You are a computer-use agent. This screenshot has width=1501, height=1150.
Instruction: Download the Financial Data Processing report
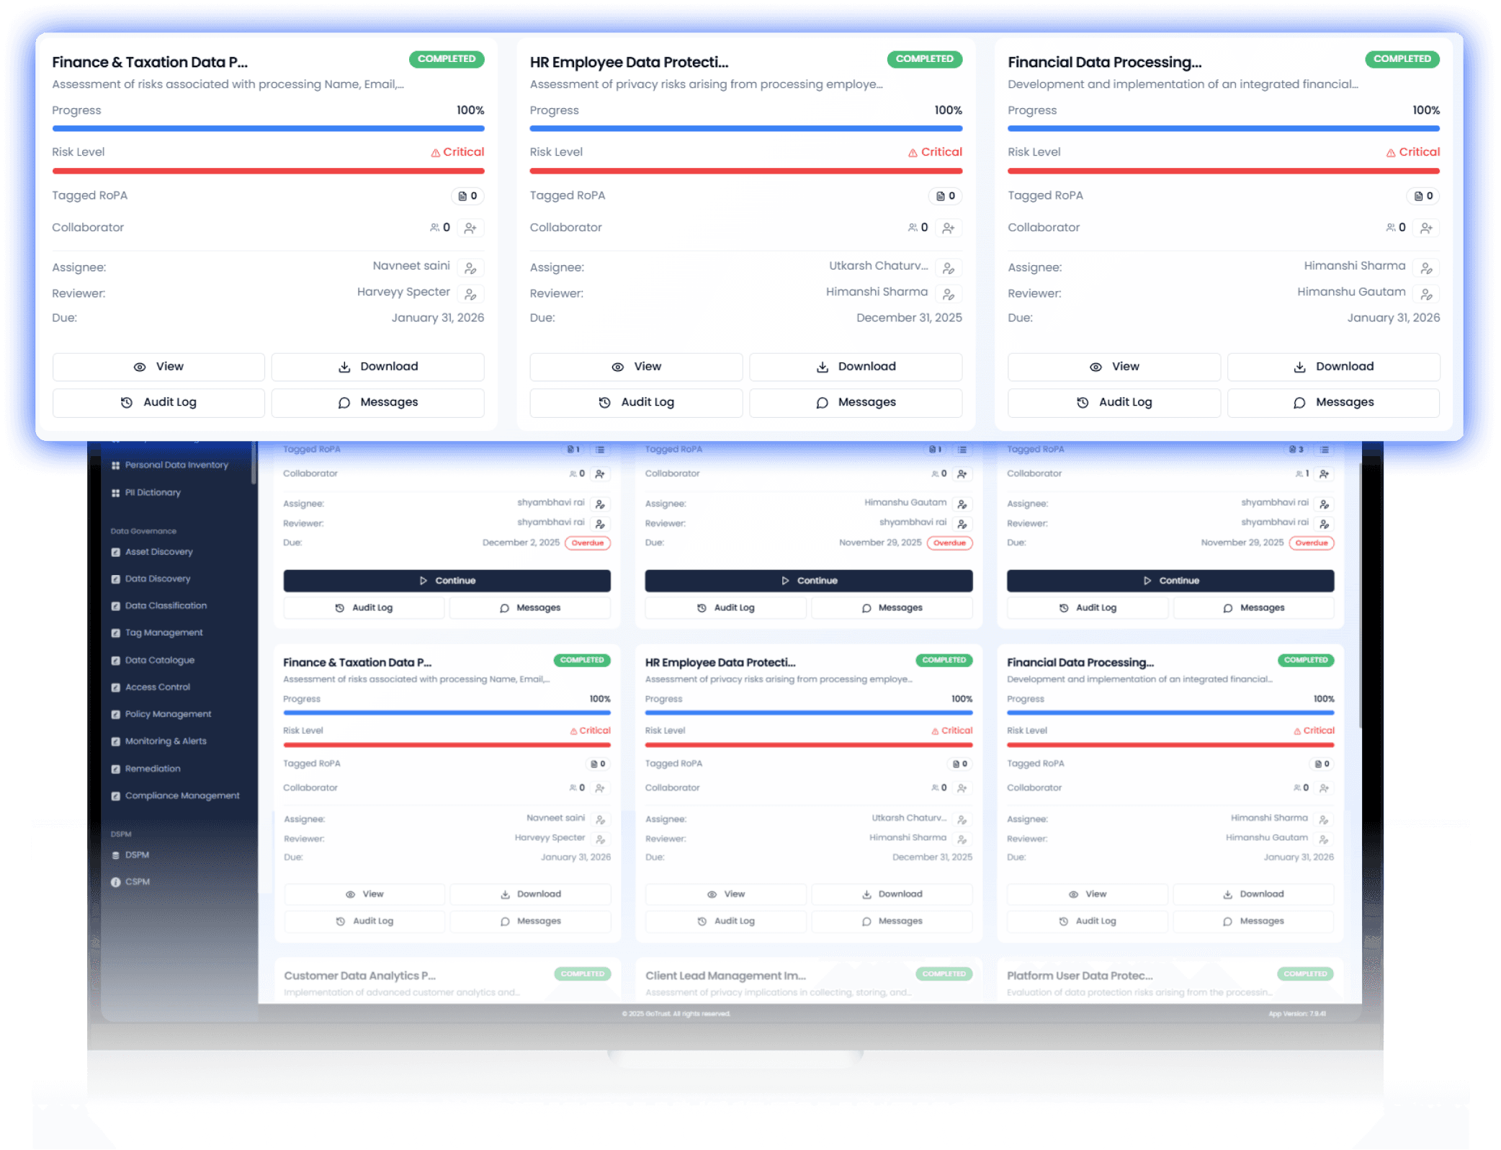[x=1333, y=366]
